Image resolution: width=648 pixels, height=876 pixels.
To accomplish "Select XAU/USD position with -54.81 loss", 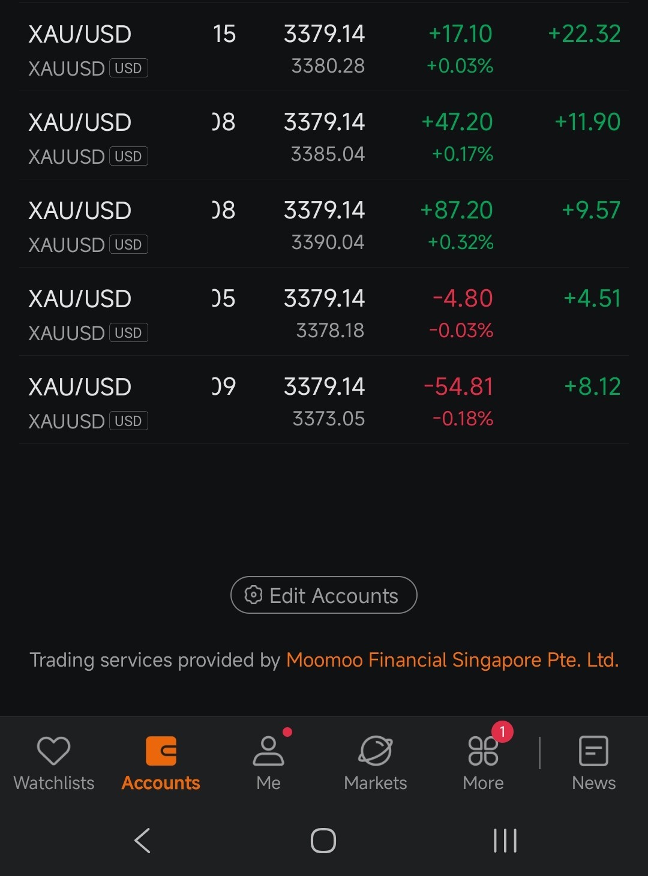I will tap(324, 400).
